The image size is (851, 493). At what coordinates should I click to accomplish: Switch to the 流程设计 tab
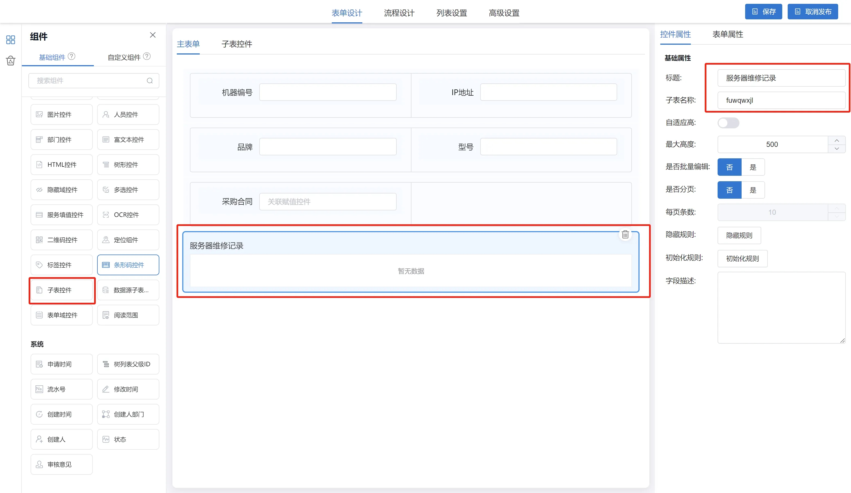coord(399,13)
